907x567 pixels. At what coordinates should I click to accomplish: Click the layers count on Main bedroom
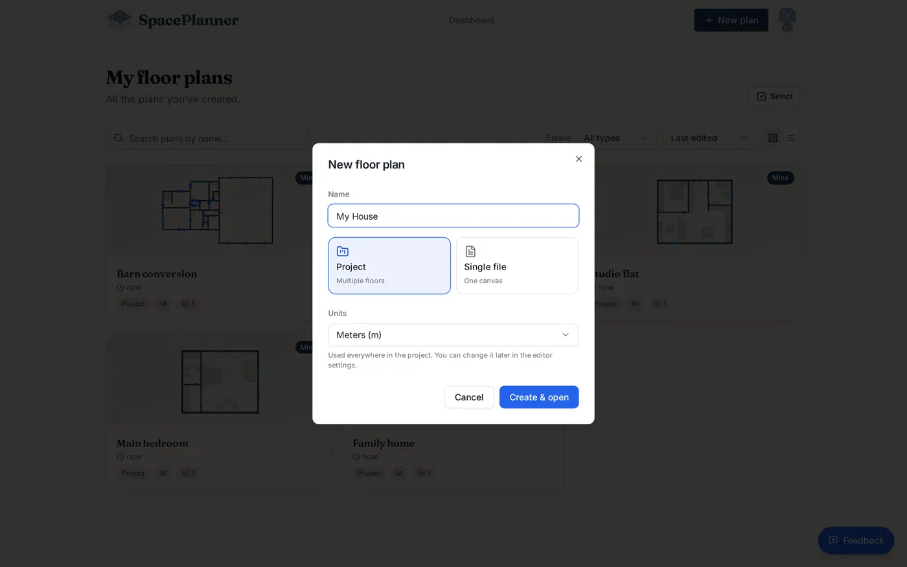pos(188,473)
